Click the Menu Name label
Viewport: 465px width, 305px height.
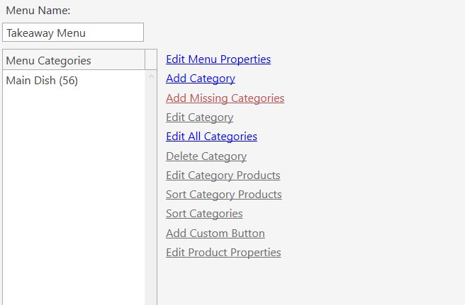(38, 11)
